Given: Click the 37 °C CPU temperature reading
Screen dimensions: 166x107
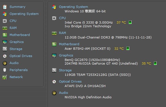Looking at the screenshot, I should pyautogui.click(x=121, y=22).
